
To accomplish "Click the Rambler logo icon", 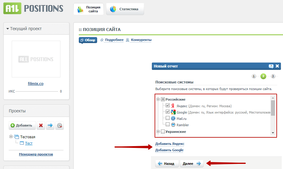I will (173, 125).
